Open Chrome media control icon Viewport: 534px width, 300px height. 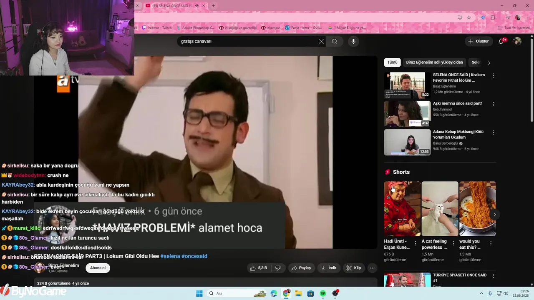click(x=508, y=17)
